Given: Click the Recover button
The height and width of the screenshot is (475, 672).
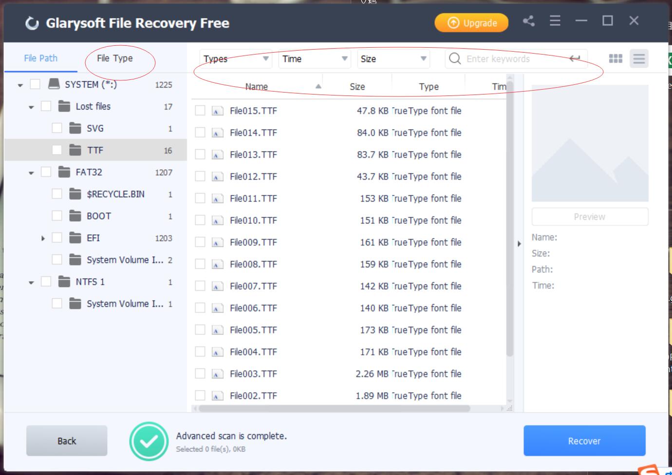Looking at the screenshot, I should (584, 441).
